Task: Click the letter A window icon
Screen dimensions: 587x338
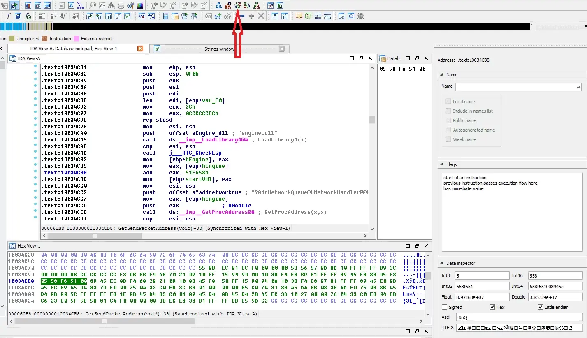Action: click(x=275, y=16)
